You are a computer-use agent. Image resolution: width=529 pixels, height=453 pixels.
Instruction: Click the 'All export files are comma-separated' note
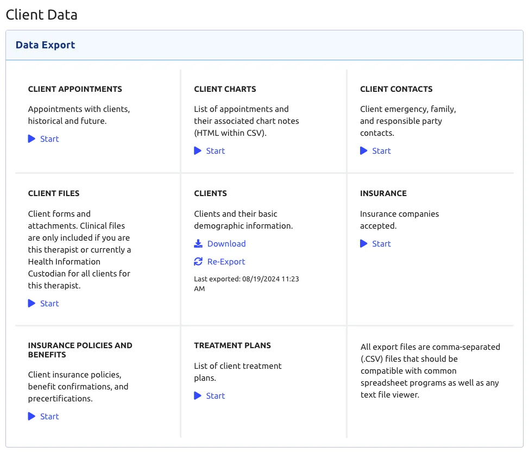[x=431, y=371]
